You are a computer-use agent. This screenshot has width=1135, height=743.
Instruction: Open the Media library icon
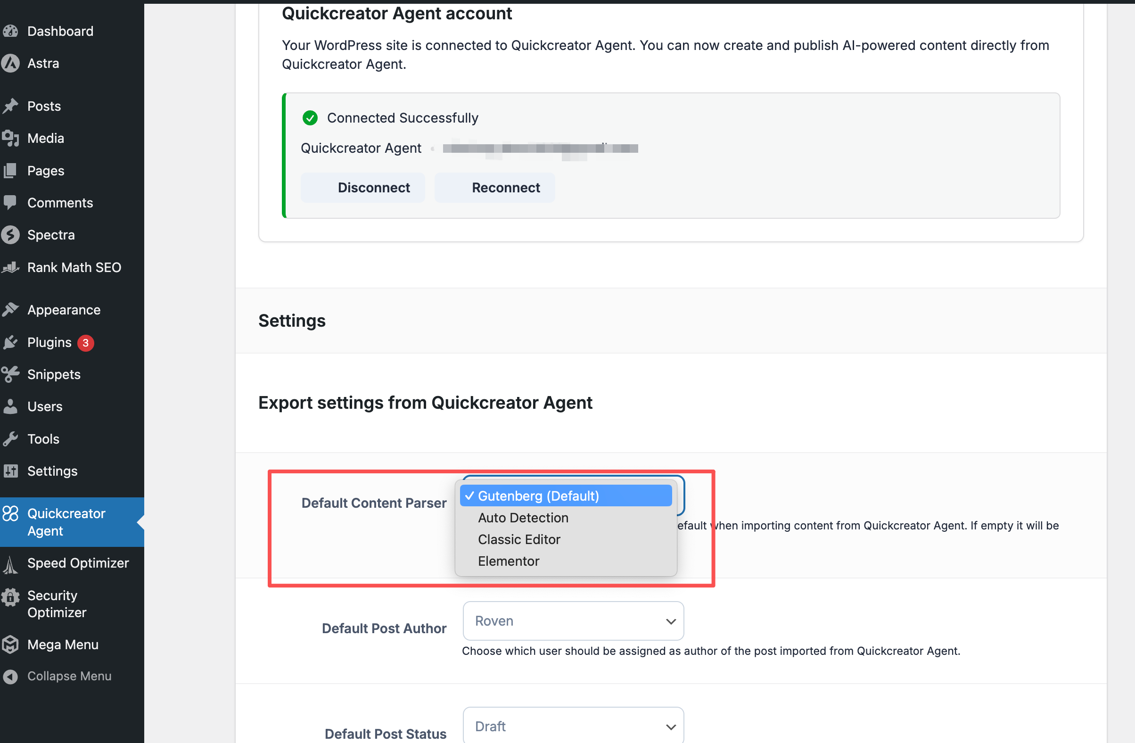11,138
